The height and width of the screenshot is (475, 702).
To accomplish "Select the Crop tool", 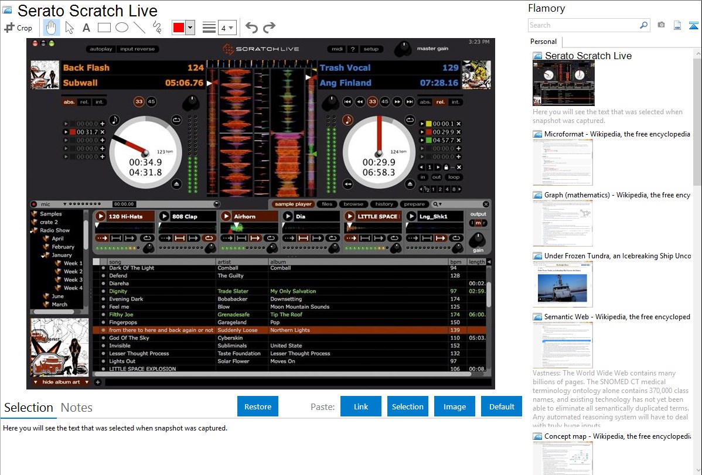I will coord(18,28).
